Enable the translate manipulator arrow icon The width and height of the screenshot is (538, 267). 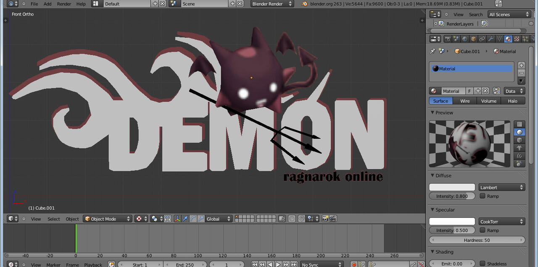(185, 219)
